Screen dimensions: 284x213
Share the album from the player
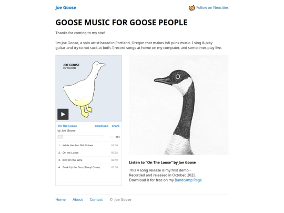point(116,126)
